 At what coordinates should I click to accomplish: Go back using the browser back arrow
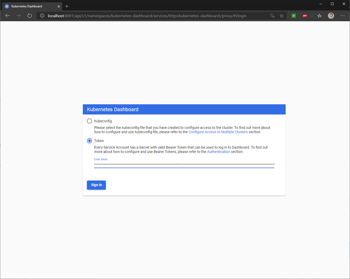pyautogui.click(x=7, y=15)
